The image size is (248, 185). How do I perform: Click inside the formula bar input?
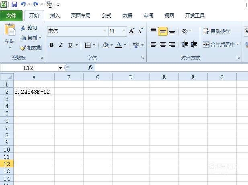pos(172,68)
